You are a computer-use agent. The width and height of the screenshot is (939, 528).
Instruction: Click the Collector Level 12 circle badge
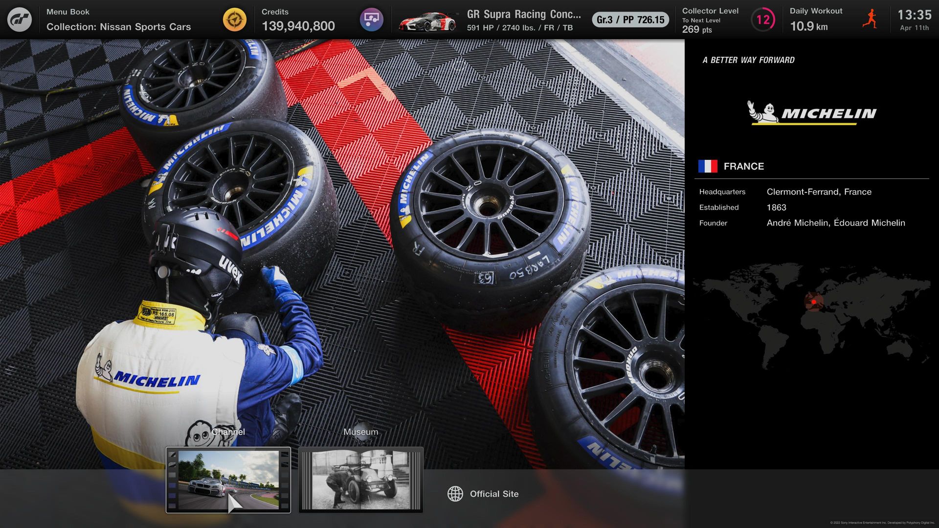tap(763, 20)
